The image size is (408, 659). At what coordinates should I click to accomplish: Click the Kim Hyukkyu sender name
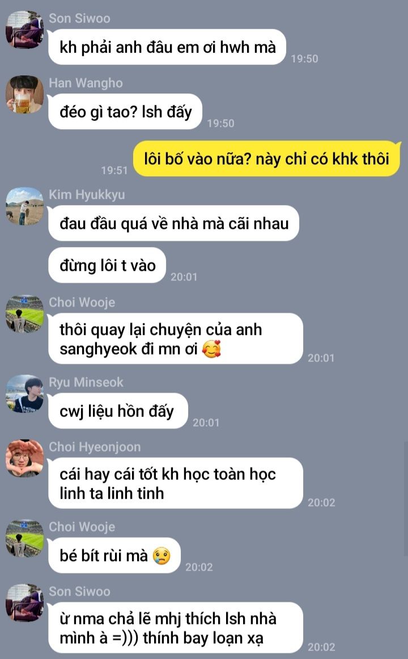pos(87,194)
